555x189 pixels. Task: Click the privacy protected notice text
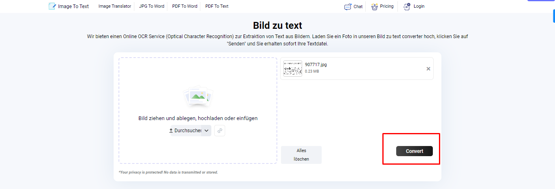tap(168, 172)
